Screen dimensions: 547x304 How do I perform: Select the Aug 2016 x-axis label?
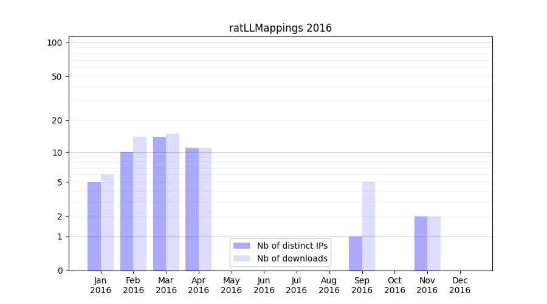pos(329,285)
